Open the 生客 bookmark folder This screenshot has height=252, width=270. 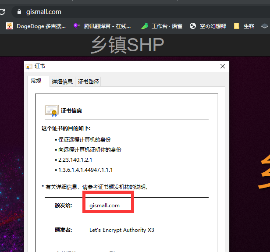click(244, 26)
